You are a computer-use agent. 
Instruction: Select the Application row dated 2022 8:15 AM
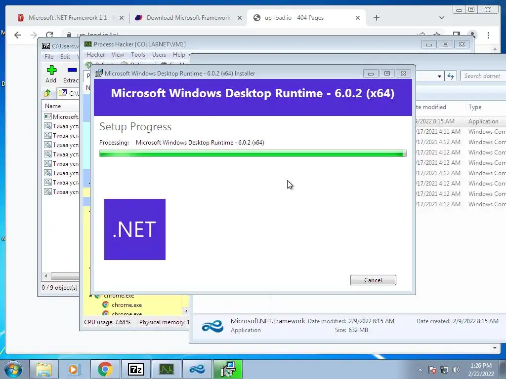pos(461,121)
